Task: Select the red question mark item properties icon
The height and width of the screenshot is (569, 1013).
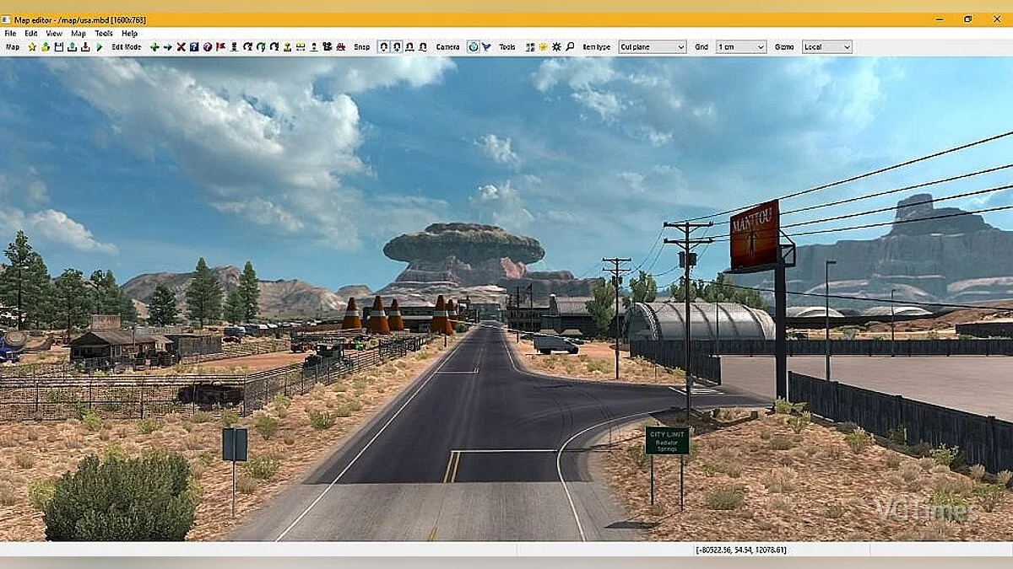Action: pyautogui.click(x=209, y=46)
